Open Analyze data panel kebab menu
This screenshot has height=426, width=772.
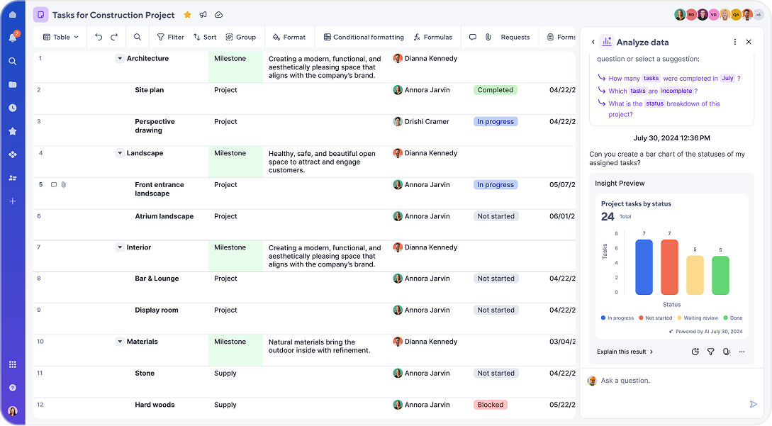(734, 42)
